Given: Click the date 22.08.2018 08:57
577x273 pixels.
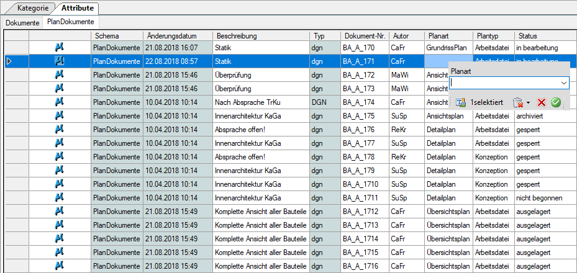Looking at the screenshot, I should pyautogui.click(x=178, y=61).
